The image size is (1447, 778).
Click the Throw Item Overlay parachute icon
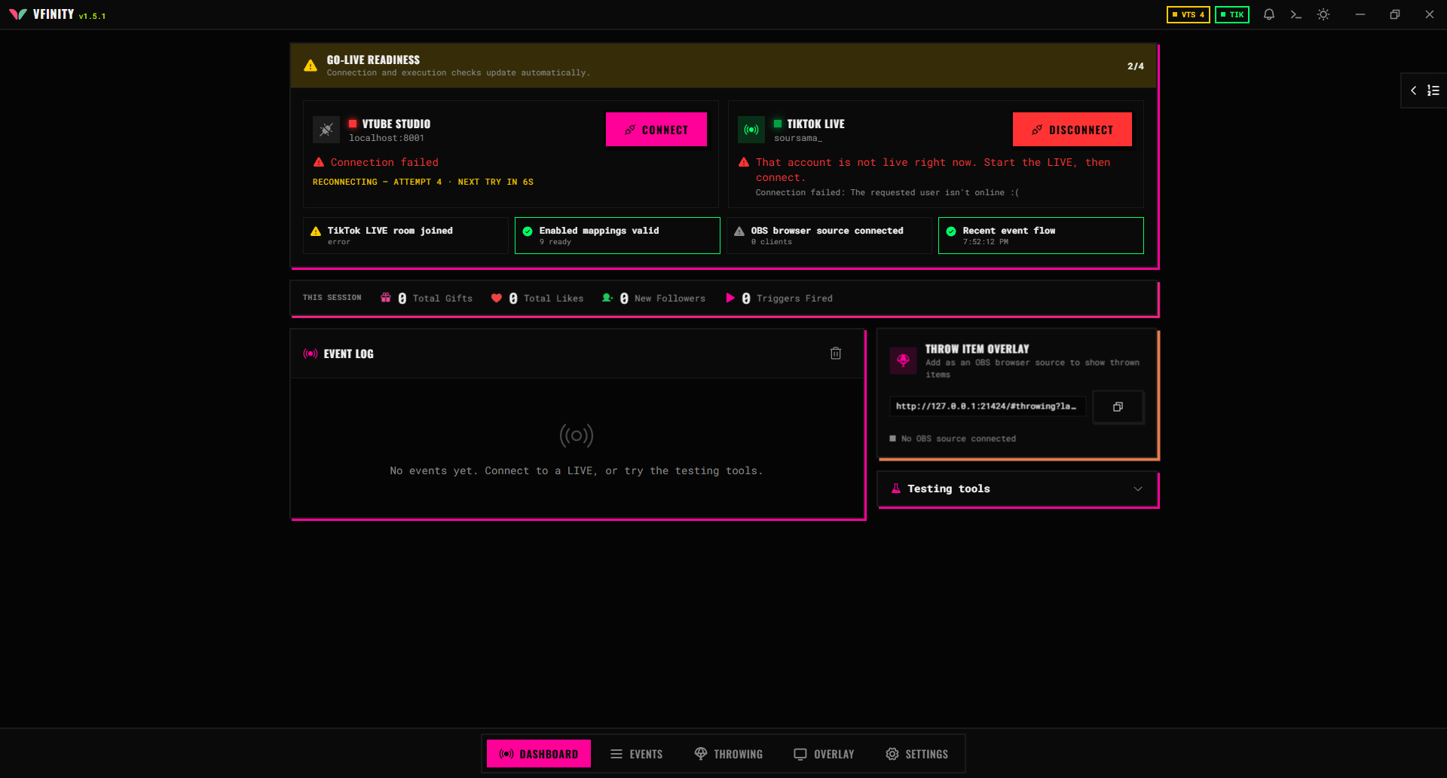click(x=903, y=360)
